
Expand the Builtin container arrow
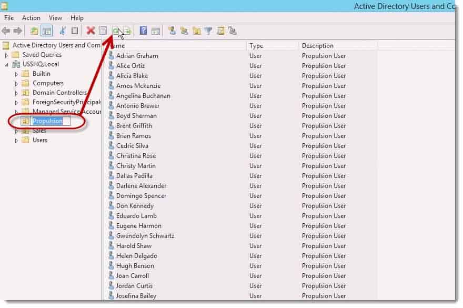[16, 74]
